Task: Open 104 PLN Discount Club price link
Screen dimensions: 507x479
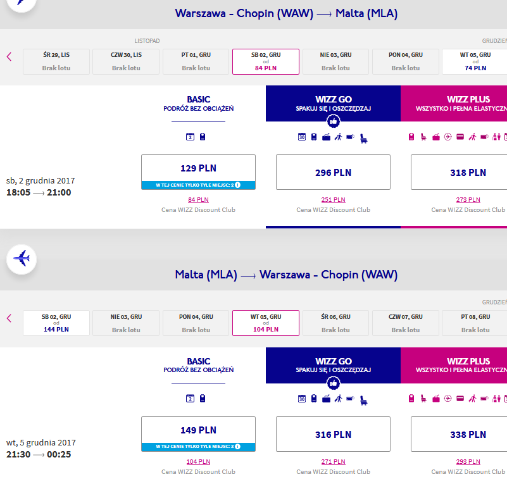Action: 198,461
